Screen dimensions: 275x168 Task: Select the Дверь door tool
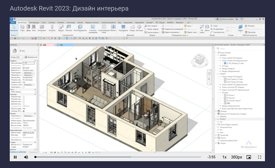point(28,28)
